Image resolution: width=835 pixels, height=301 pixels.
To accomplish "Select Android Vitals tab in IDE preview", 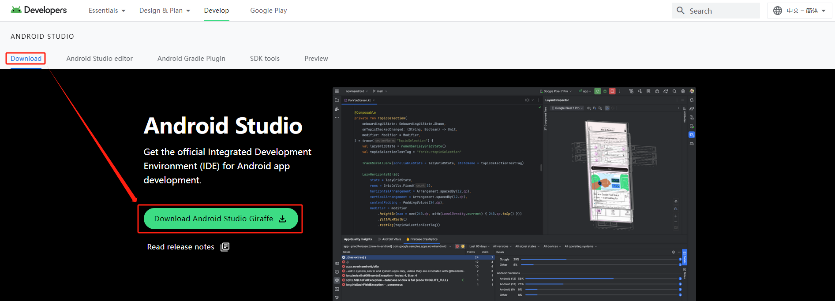I will click(390, 239).
